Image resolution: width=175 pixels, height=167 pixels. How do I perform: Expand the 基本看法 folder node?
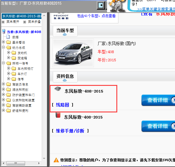coord(3,42)
